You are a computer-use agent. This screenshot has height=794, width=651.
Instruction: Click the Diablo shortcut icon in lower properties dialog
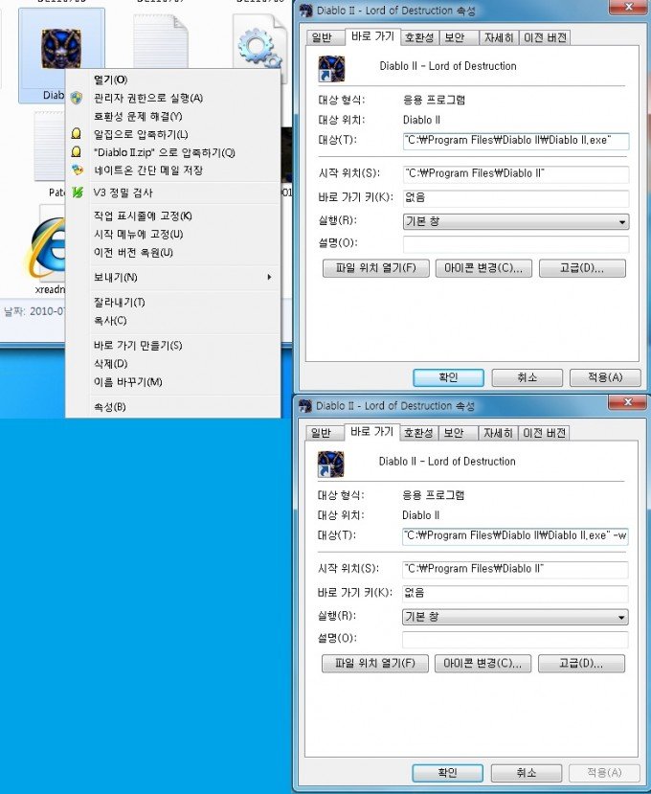click(x=330, y=465)
